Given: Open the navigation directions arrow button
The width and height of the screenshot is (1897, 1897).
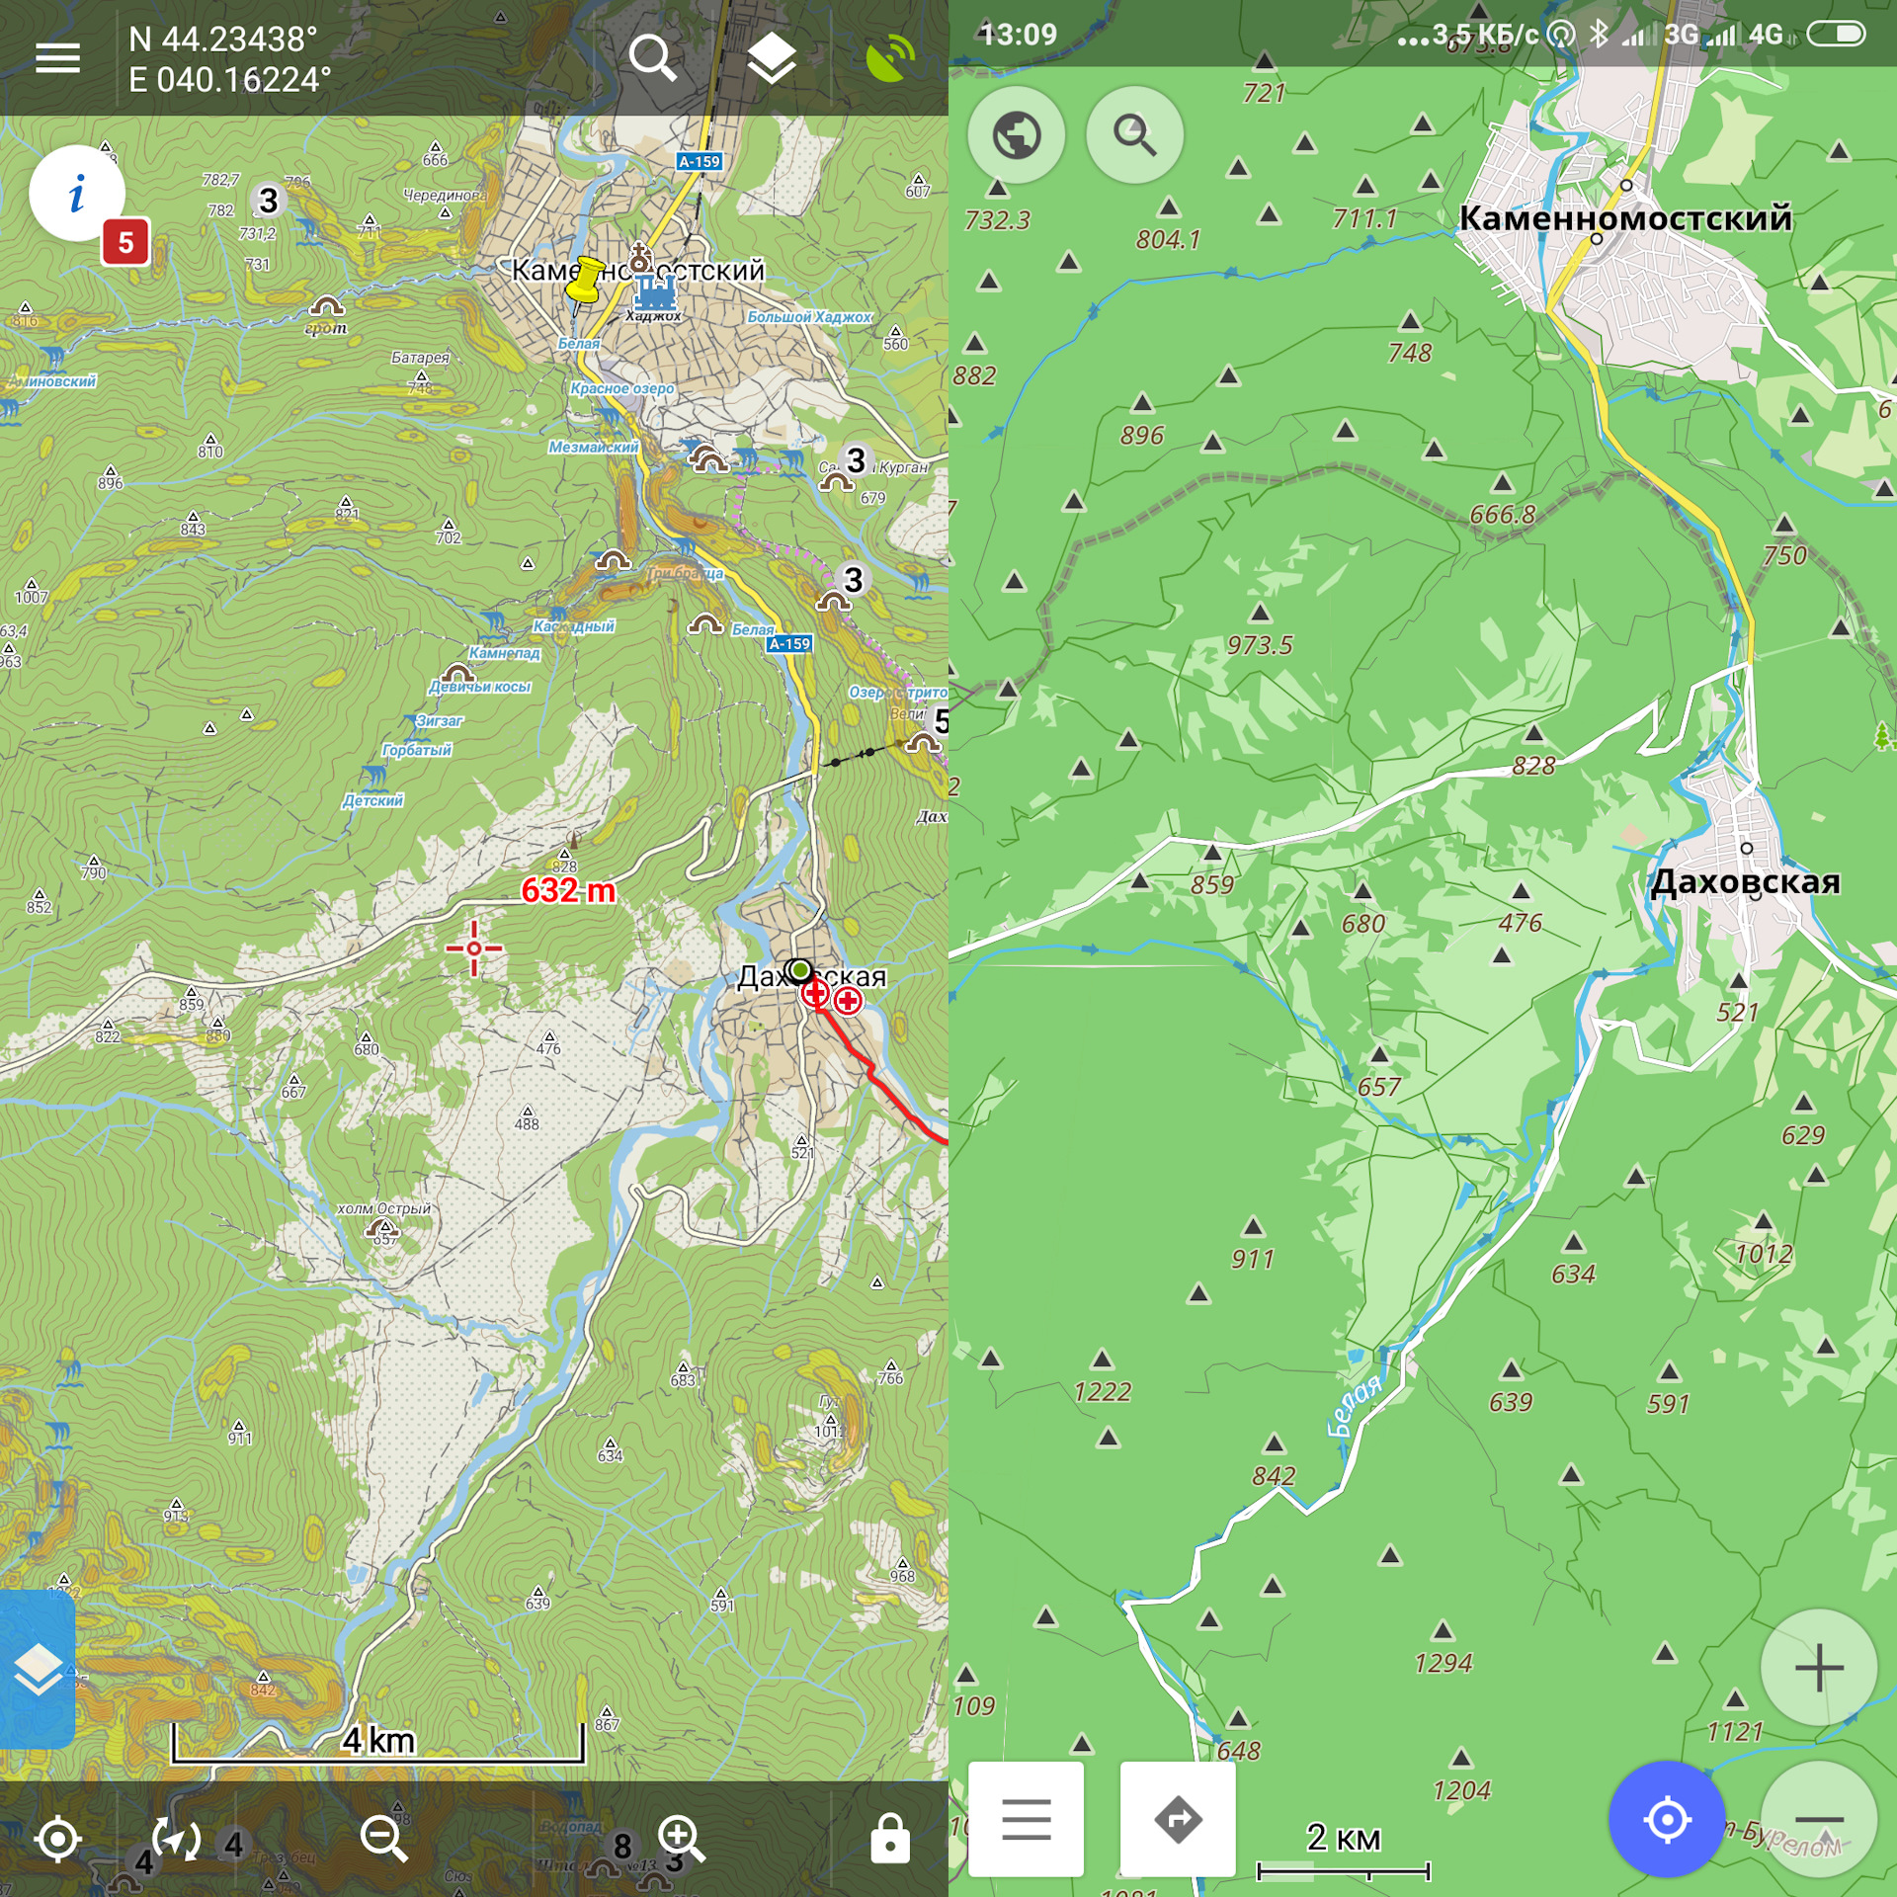Looking at the screenshot, I should (1178, 1819).
